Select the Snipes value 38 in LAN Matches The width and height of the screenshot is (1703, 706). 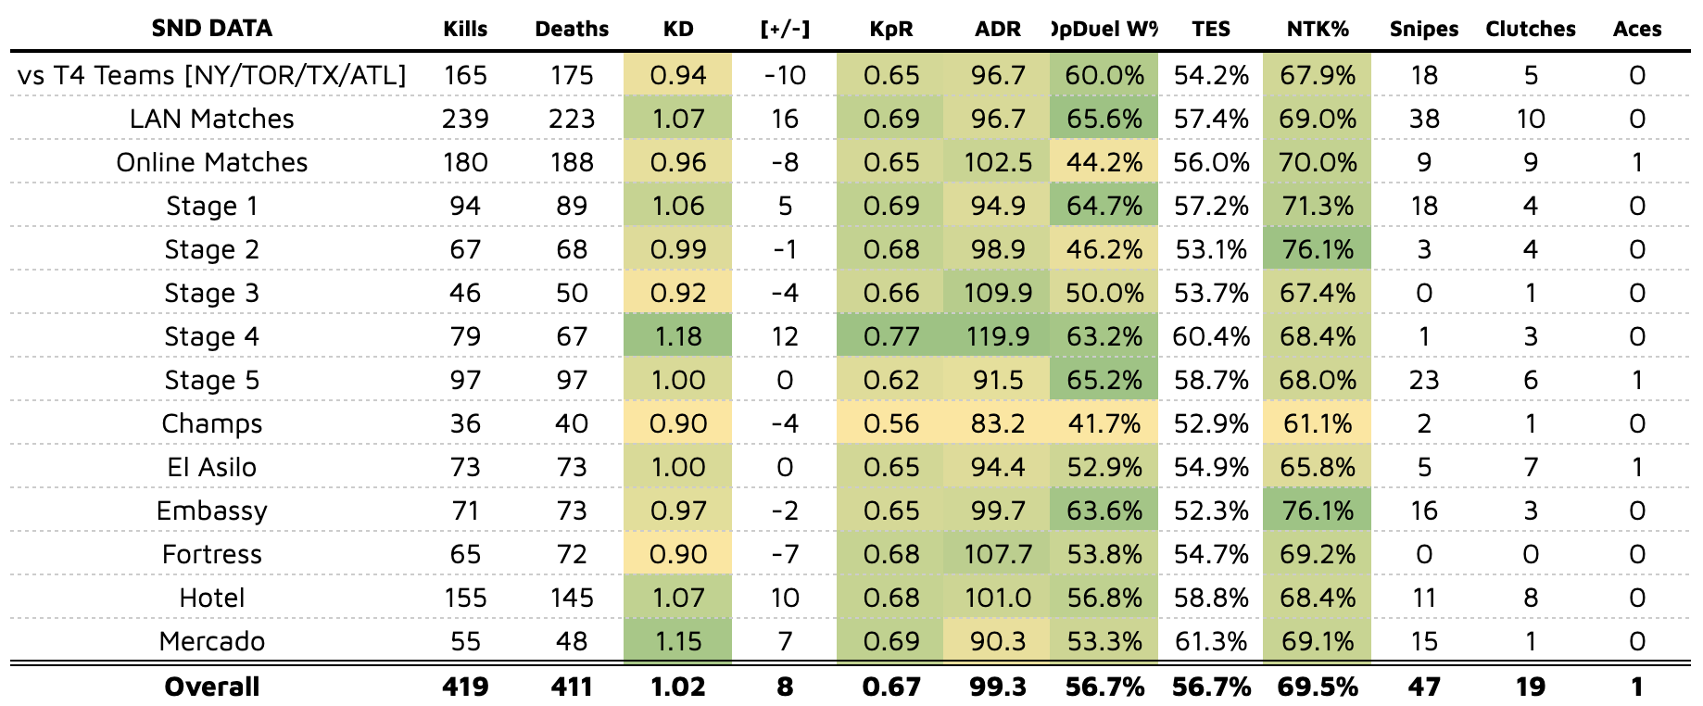tap(1423, 119)
